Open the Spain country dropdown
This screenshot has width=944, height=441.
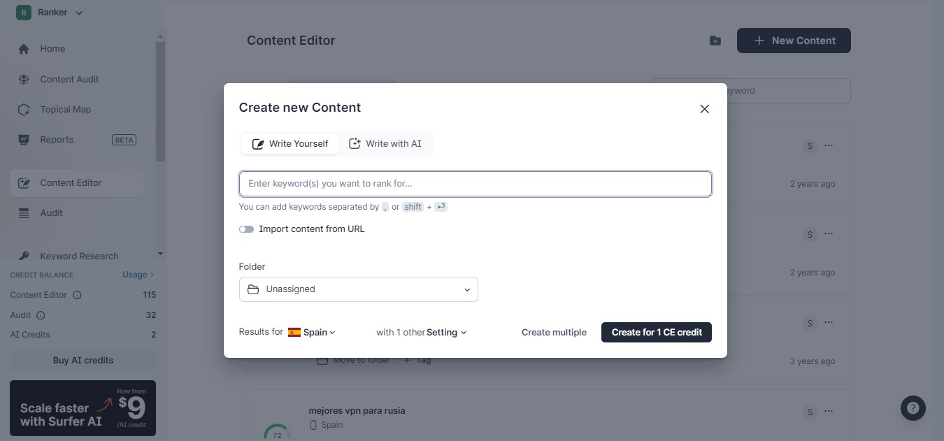point(313,333)
